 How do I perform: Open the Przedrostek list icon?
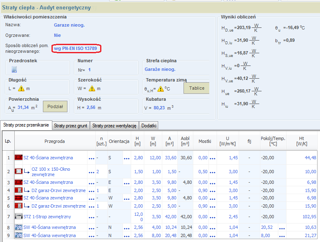[x=14, y=70]
